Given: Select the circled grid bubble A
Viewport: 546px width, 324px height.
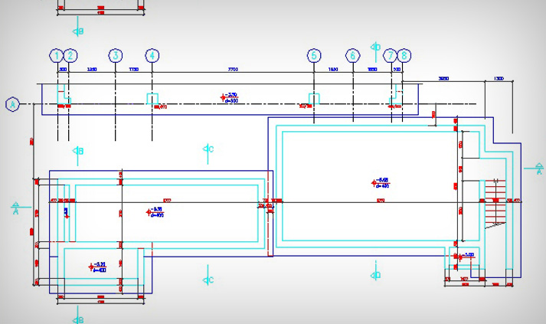Looking at the screenshot, I should [x=12, y=103].
